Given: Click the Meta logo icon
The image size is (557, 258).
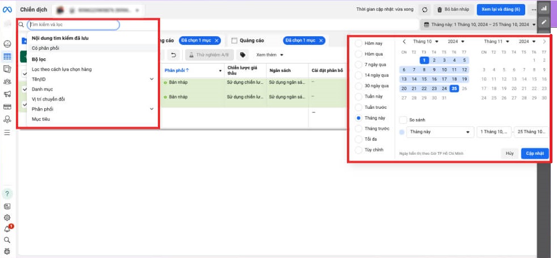Looking at the screenshot, I should point(7,10).
